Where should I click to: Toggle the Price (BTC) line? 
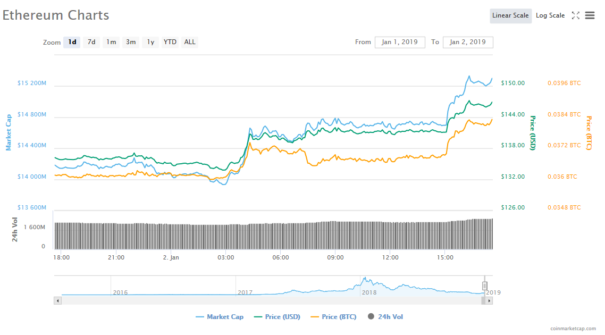[333, 317]
